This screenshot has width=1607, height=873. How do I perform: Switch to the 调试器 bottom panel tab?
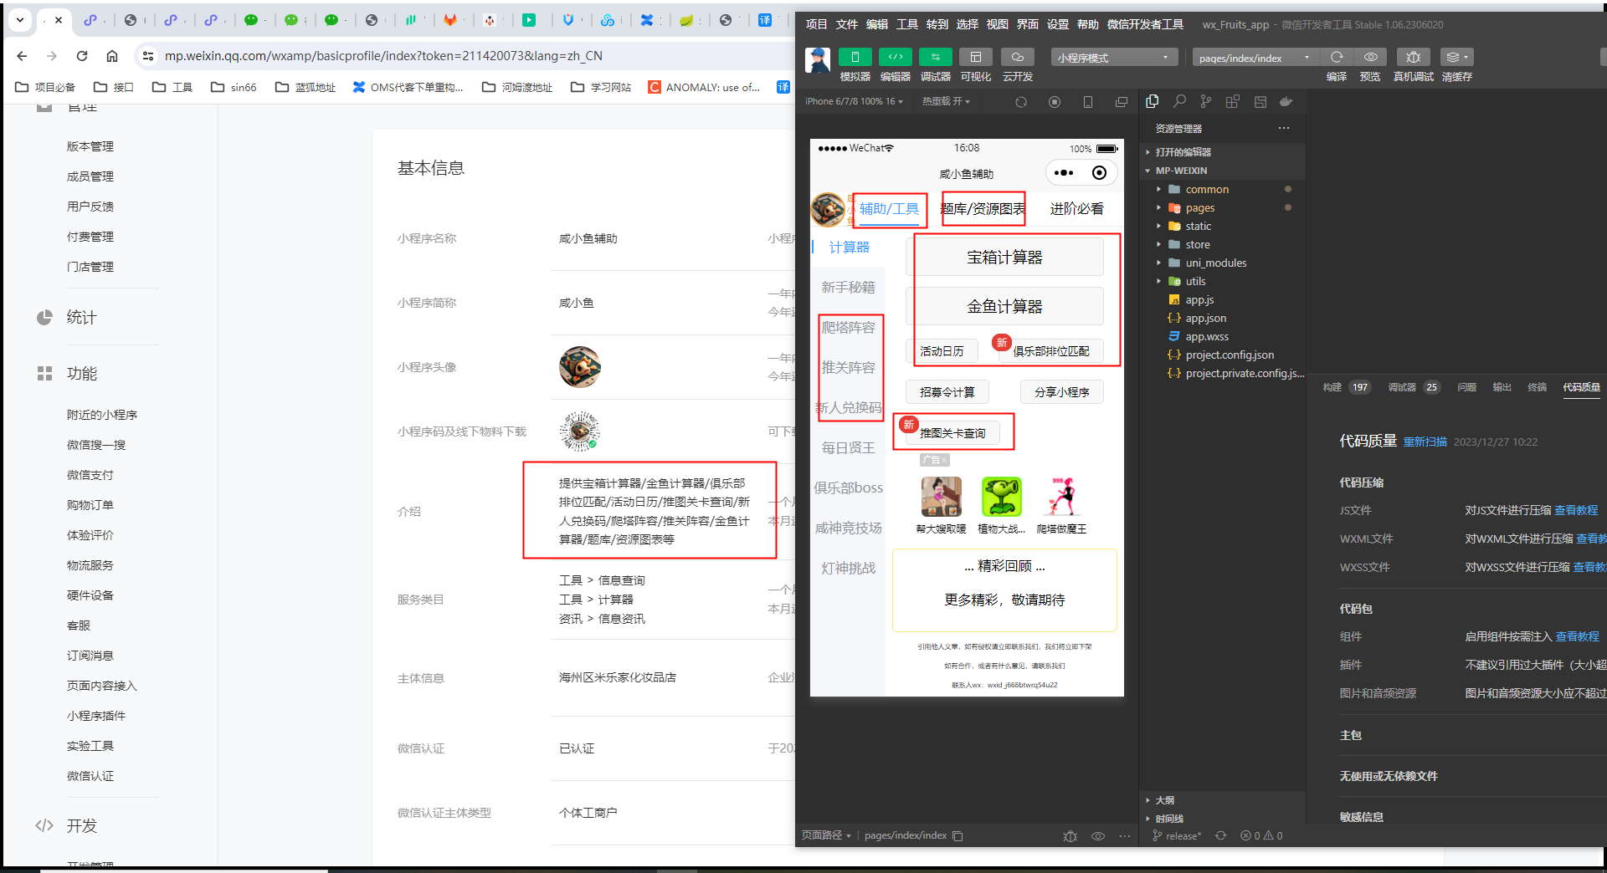pos(1402,387)
